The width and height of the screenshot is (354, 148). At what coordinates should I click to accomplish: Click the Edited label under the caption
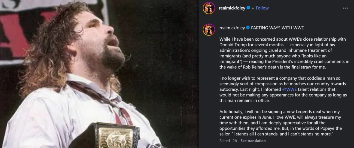tap(224, 141)
